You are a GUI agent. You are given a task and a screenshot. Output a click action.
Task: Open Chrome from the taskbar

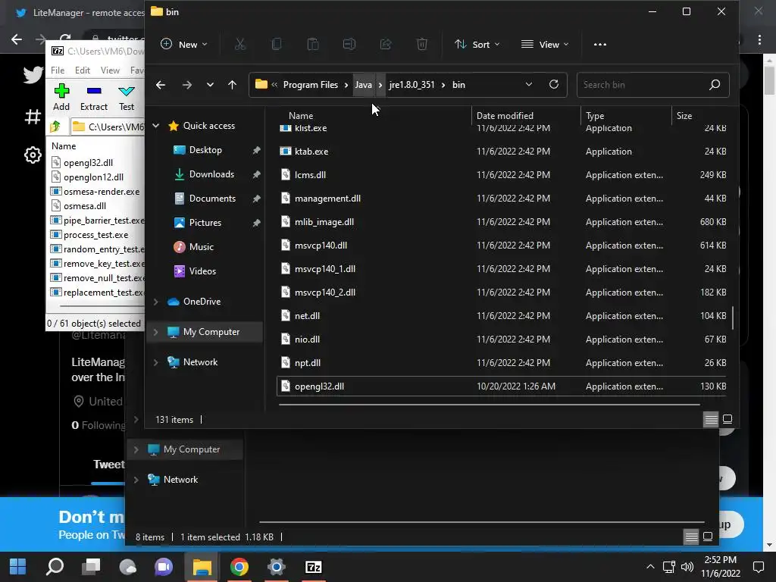pyautogui.click(x=239, y=567)
